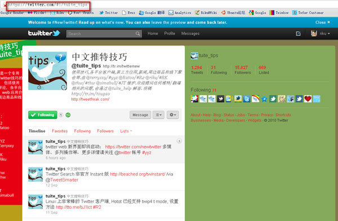The width and height of the screenshot is (338, 221).
Task: Click the first avatar in the Following grid
Action: pyautogui.click(x=194, y=99)
